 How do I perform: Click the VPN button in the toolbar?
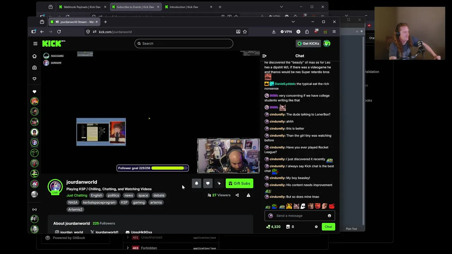point(286,32)
